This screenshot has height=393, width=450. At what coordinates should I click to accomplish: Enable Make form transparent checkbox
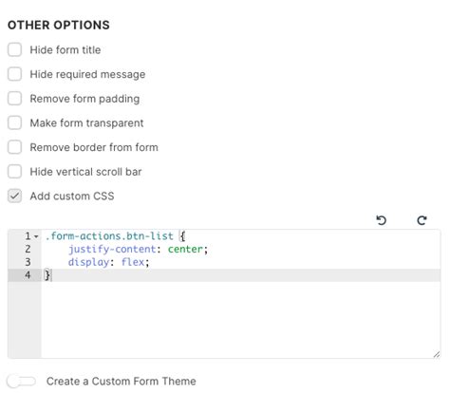(14, 122)
